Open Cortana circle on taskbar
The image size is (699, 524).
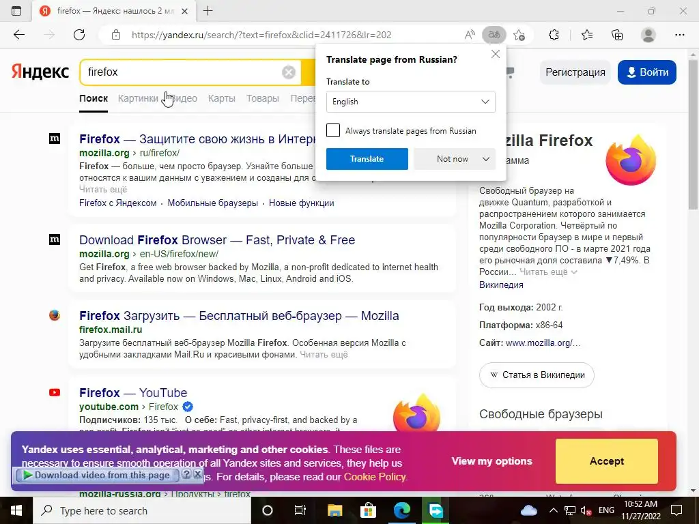267,510
